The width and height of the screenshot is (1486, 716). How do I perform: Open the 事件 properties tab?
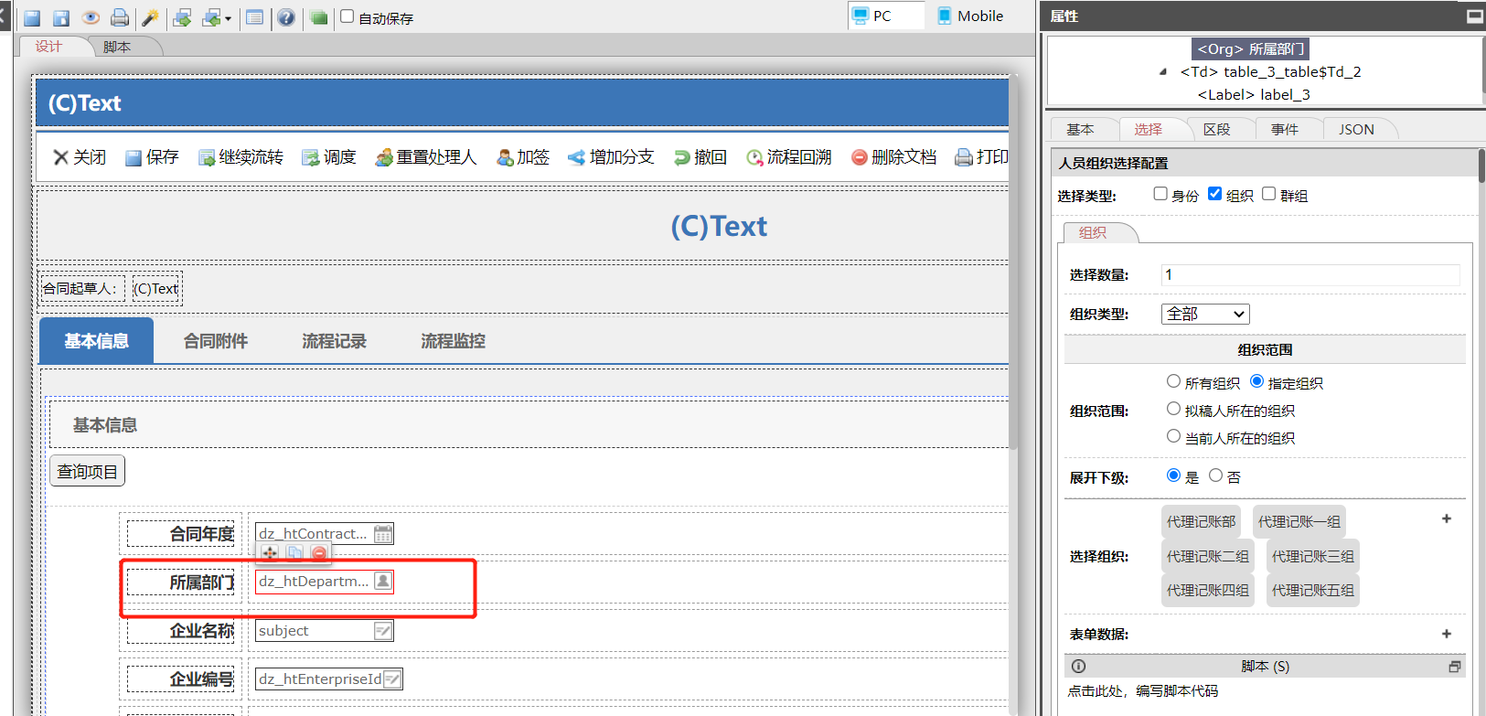pyautogui.click(x=1284, y=129)
